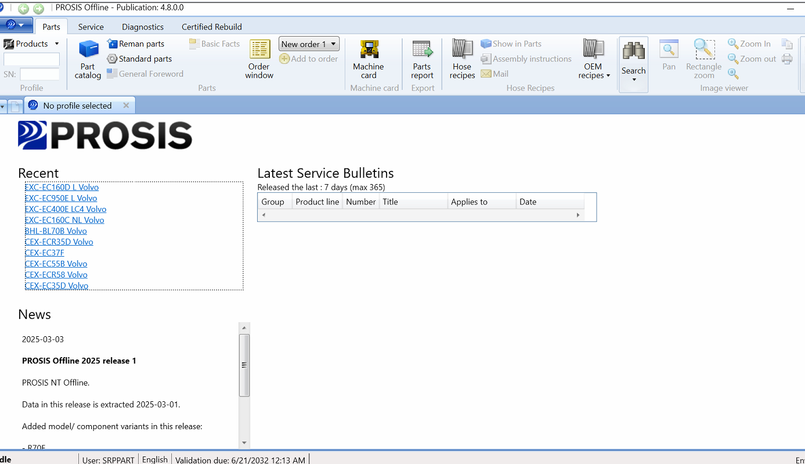This screenshot has width=805, height=464.
Task: Expand the New order 1 dropdown
Action: click(333, 44)
